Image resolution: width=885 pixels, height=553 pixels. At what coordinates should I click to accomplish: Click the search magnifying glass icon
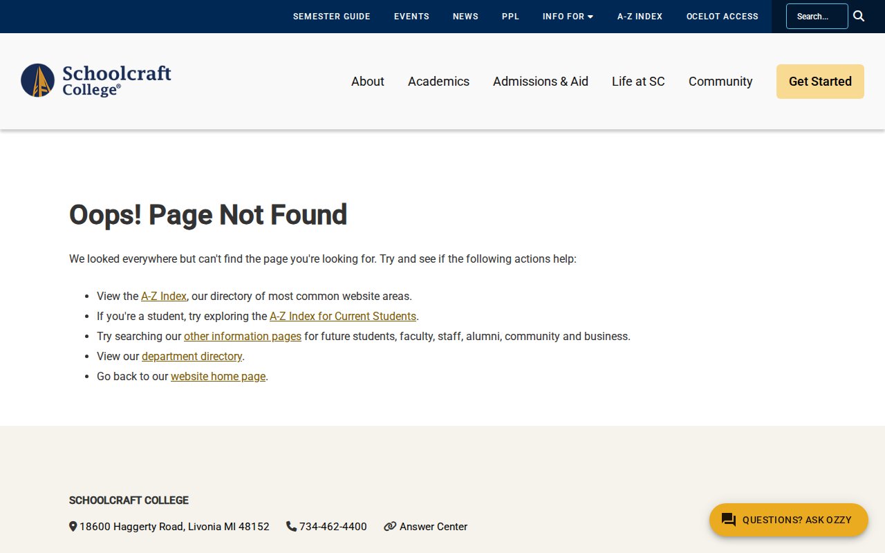click(x=859, y=16)
